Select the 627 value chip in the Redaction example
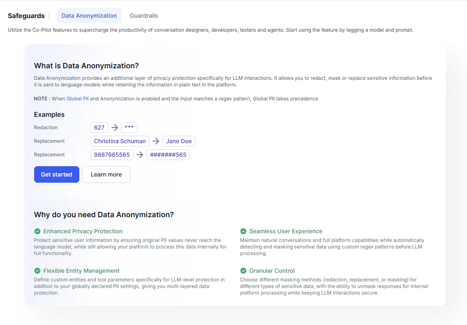The width and height of the screenshot is (467, 325). coord(99,128)
